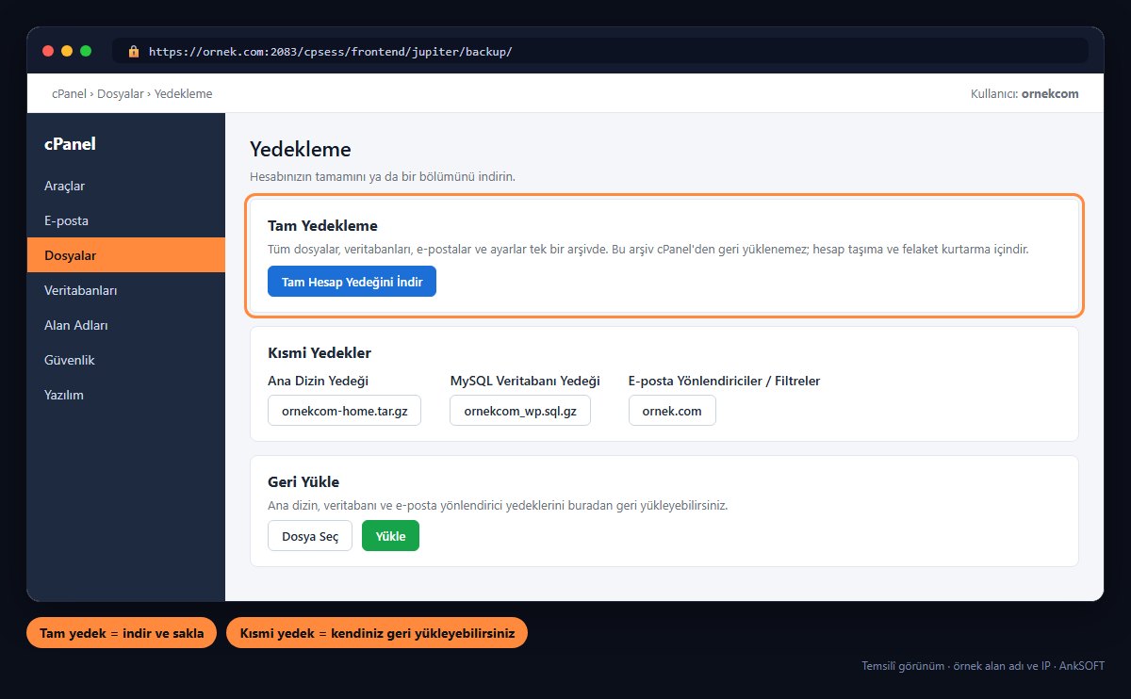This screenshot has height=699, width=1131.
Task: Click the yellow minimize window dot
Action: pos(67,51)
